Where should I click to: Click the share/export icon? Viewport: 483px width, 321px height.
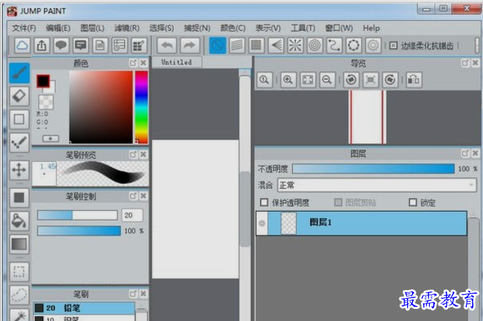(42, 46)
